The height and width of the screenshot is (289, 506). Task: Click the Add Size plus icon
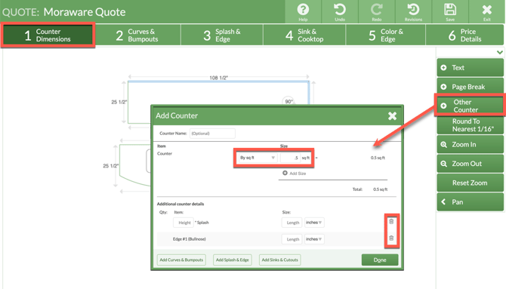point(285,174)
